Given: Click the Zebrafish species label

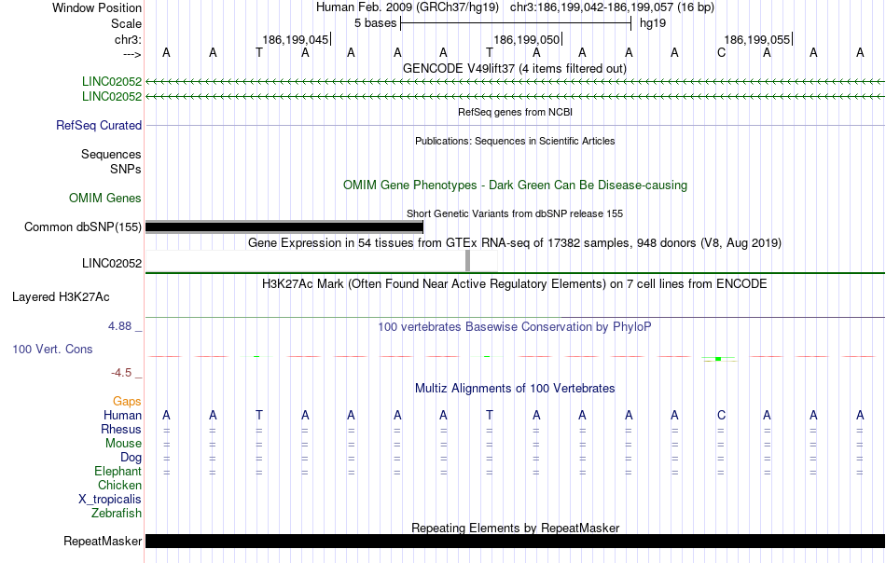Looking at the screenshot, I should click(x=117, y=514).
